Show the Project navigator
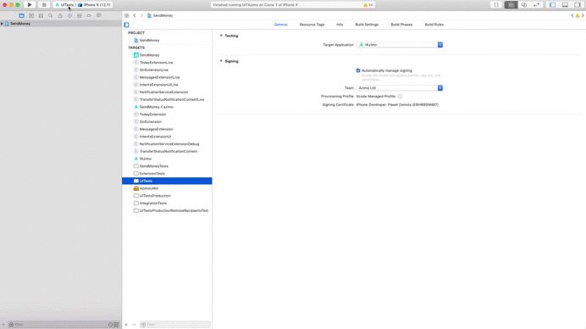 tap(22, 16)
